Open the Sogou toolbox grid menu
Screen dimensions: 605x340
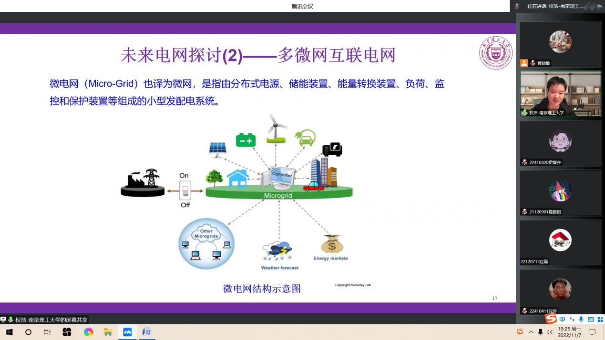coord(600,319)
